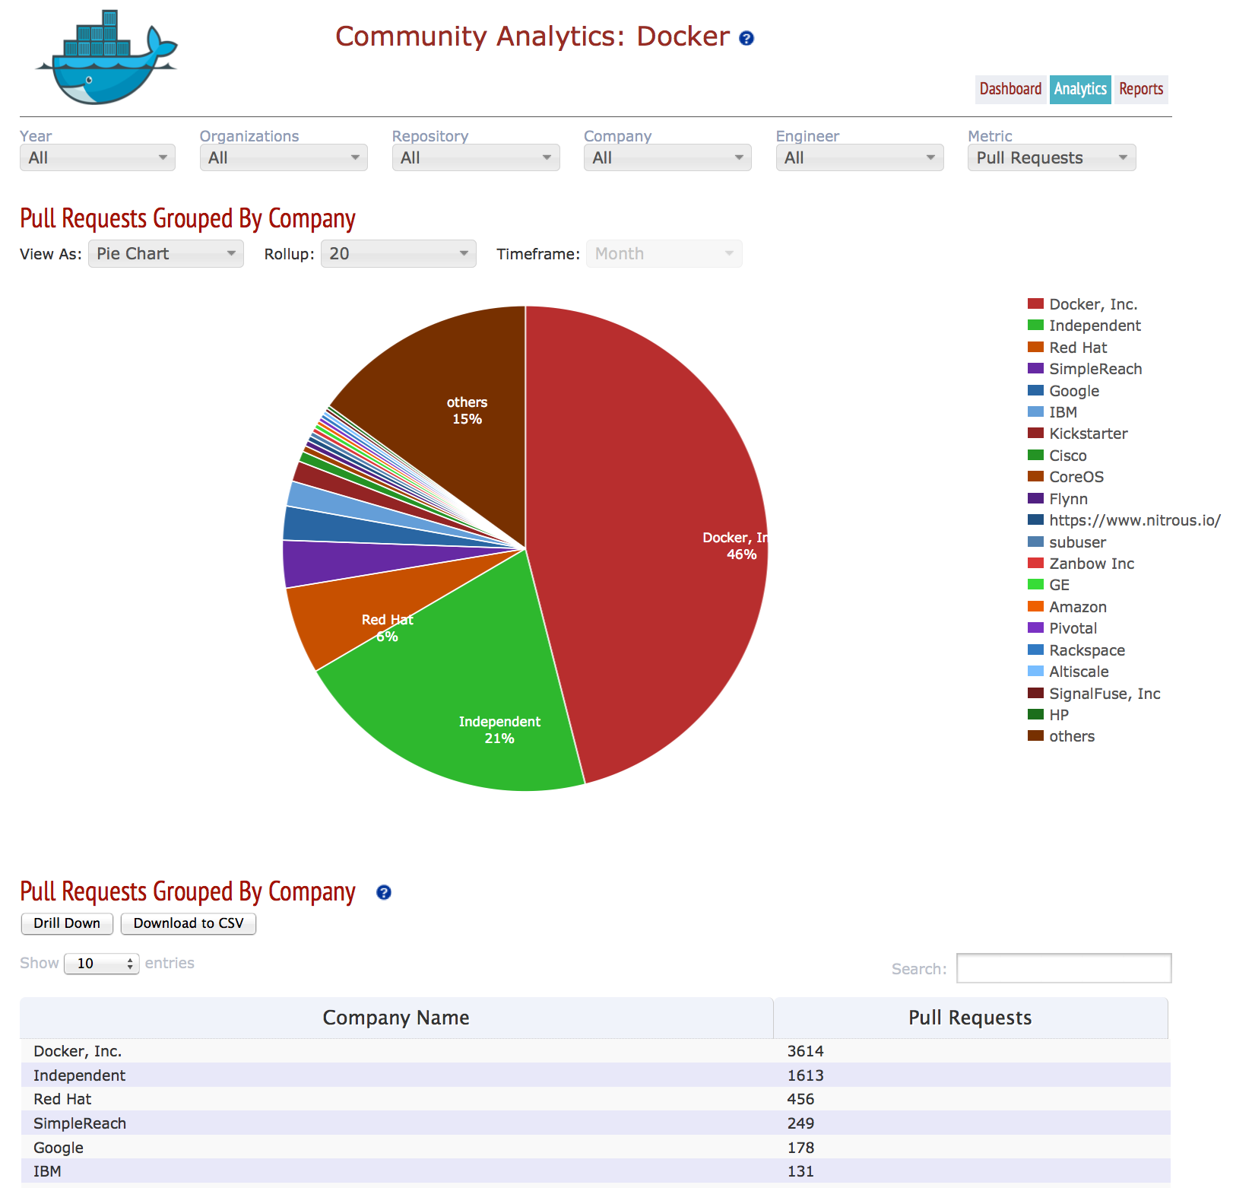Click pull request value 249
Viewport: 1233px width, 1188px height.
tap(800, 1123)
